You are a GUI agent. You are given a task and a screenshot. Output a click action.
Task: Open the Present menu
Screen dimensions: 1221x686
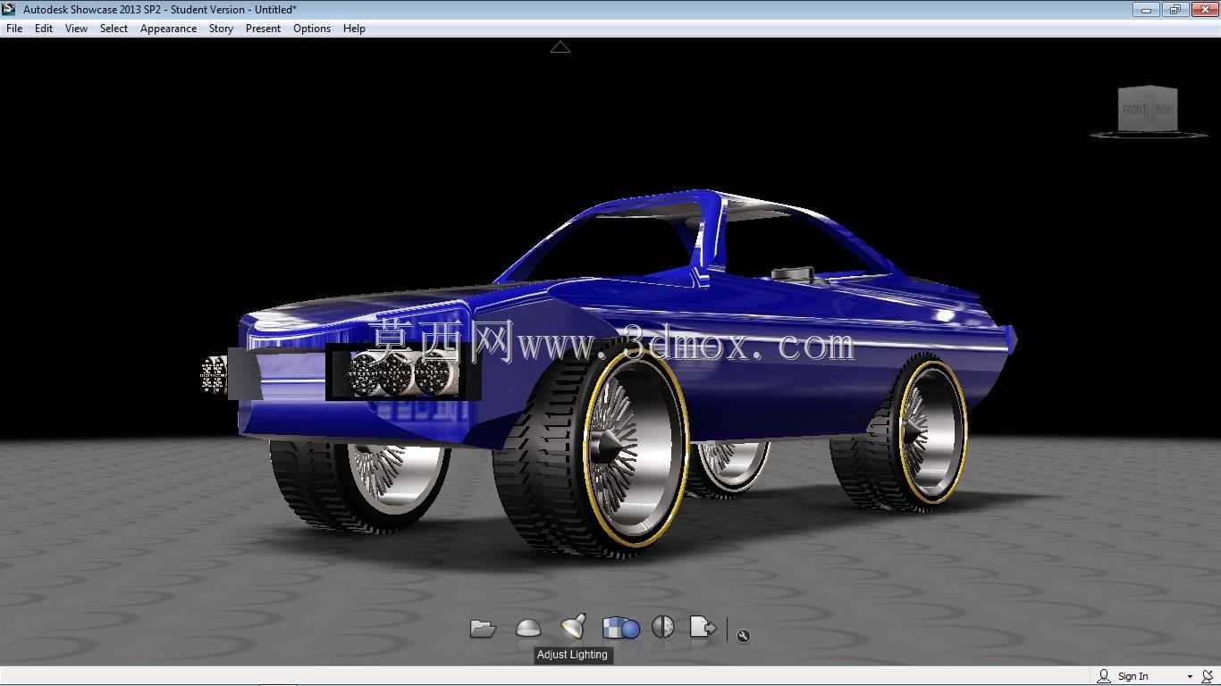click(263, 29)
